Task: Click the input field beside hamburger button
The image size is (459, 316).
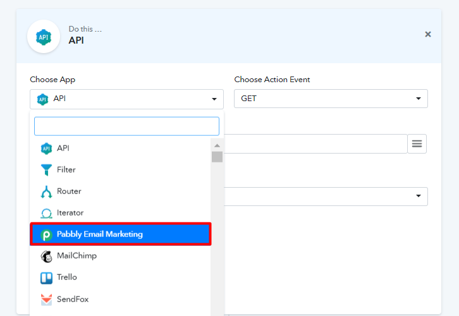Action: click(315, 143)
